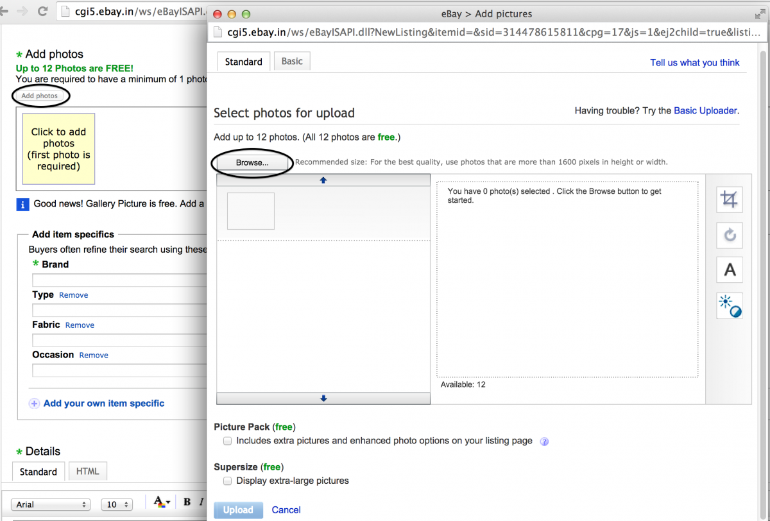Open the font size 10 dropdown

116,505
